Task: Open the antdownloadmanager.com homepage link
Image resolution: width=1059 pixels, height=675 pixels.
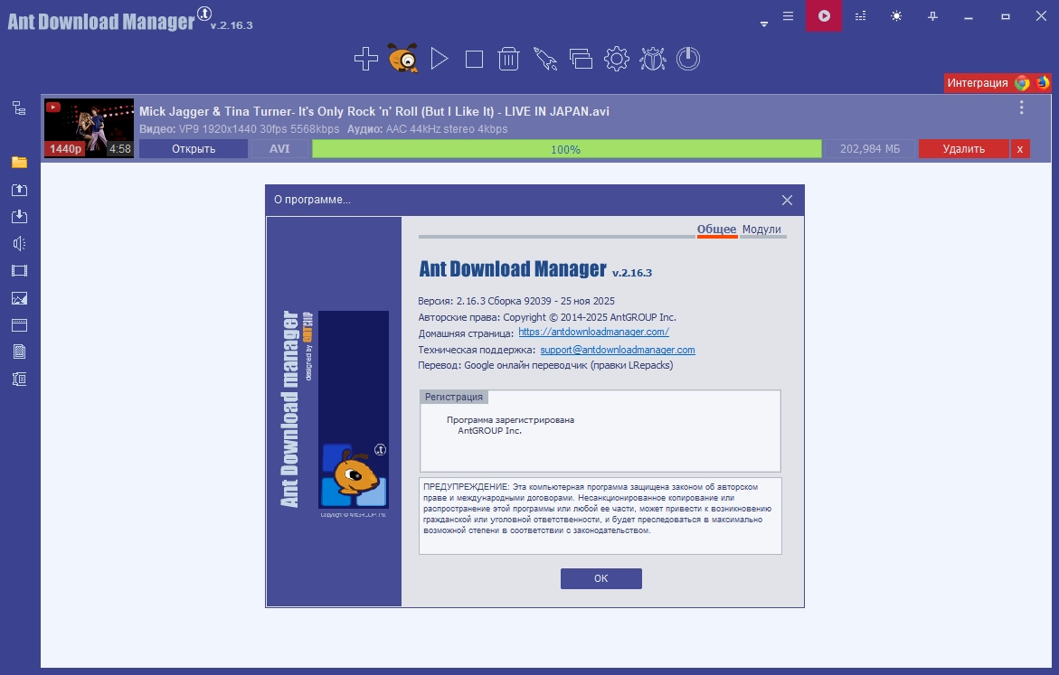Action: click(593, 333)
